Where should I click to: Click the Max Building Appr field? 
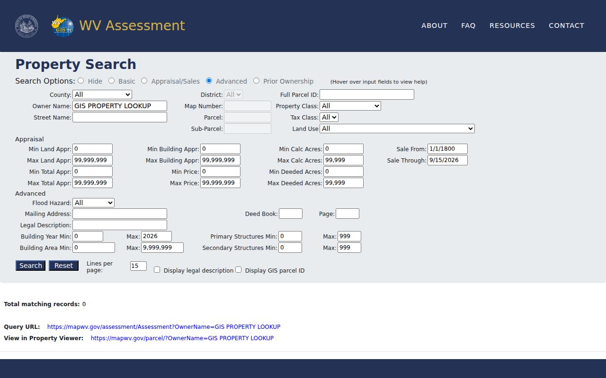[220, 160]
